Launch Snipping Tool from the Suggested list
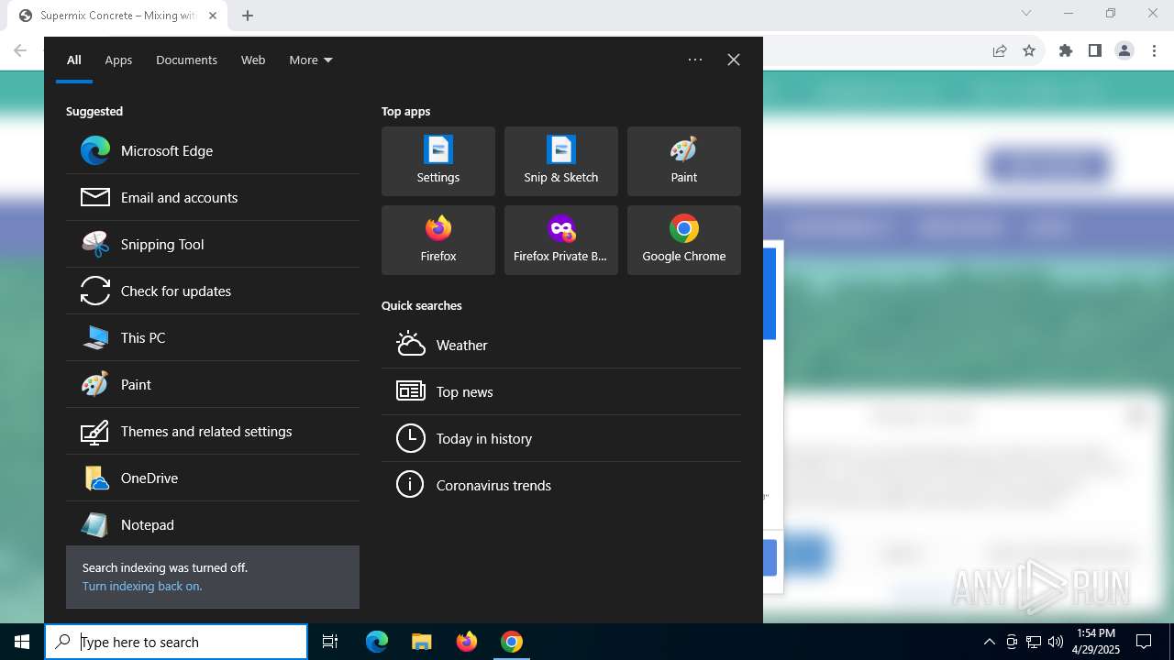Screen dimensions: 1174x660 [x=213, y=244]
